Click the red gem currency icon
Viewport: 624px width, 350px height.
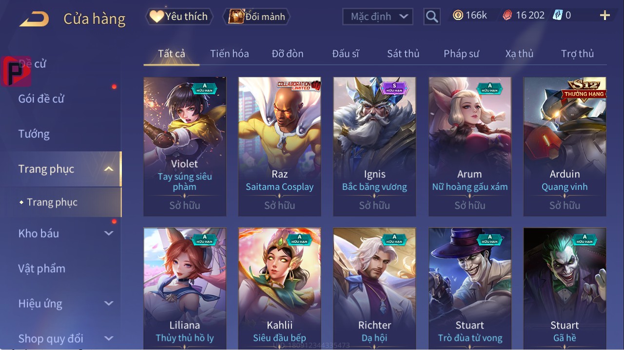507,16
